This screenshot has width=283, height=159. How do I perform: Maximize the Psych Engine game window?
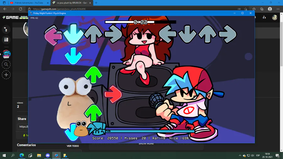242,13
